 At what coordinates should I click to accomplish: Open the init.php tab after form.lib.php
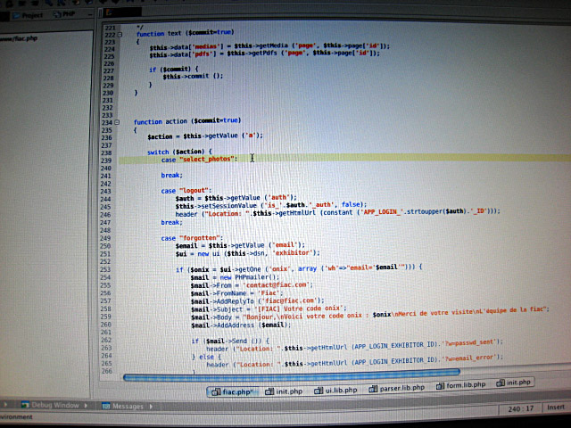[514, 383]
